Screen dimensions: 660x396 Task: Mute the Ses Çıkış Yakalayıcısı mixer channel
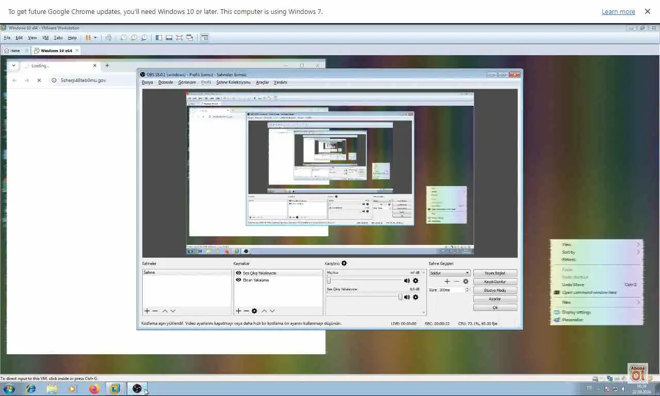point(407,297)
